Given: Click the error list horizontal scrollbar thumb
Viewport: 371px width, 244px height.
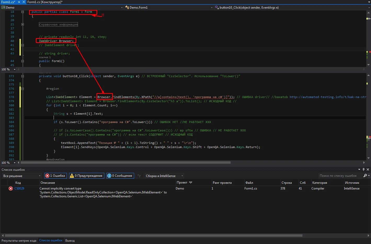Looking at the screenshot, I should coord(154,235).
